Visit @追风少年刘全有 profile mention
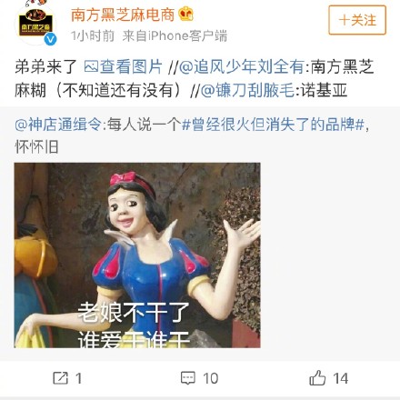Viewport: 400px width, 400px height. [x=242, y=67]
